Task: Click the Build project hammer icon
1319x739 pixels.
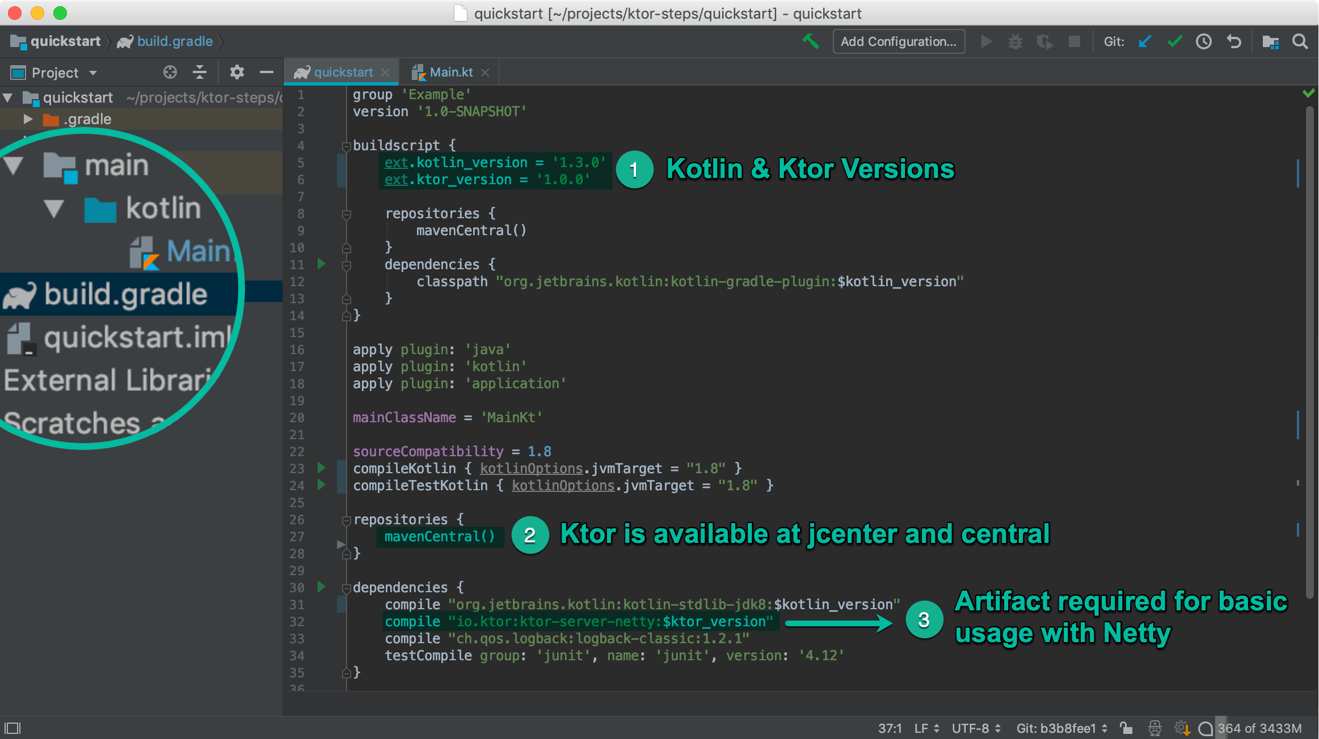Action: coord(811,41)
